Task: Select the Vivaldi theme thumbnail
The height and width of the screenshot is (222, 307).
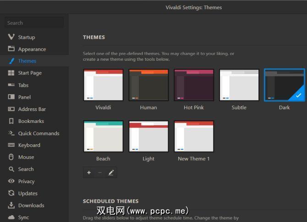Action: [103, 85]
